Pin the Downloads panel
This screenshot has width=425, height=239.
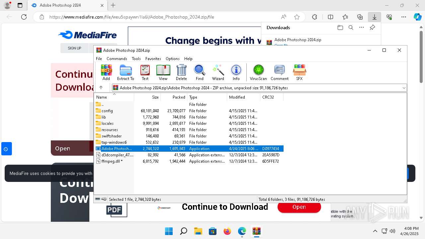pyautogui.click(x=372, y=28)
